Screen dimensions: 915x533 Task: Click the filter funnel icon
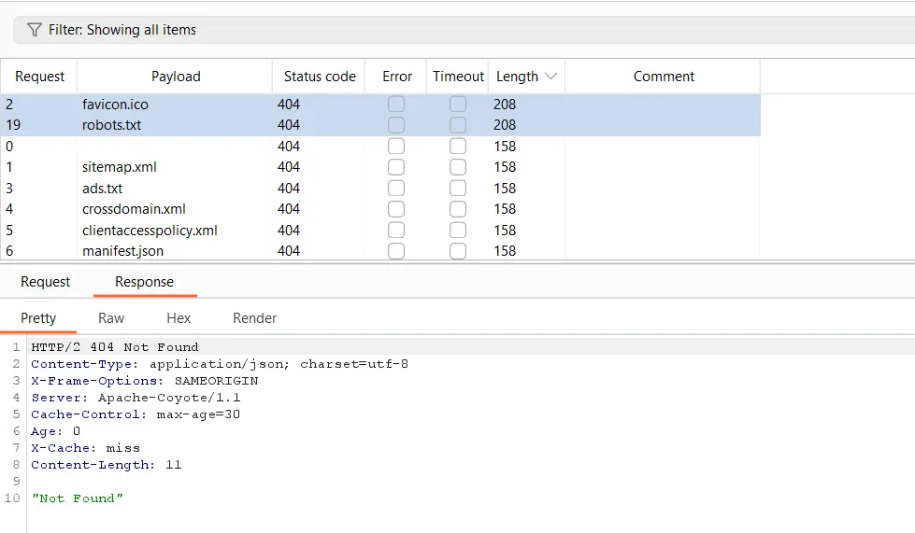click(x=35, y=30)
